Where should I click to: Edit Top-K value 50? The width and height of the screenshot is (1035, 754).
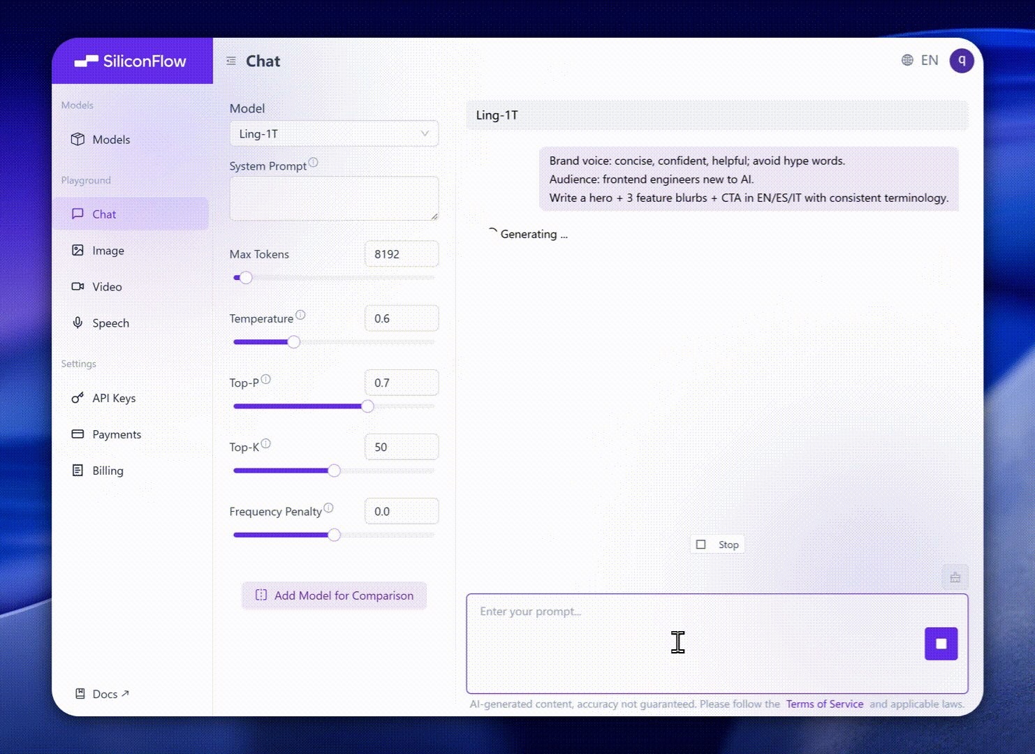pyautogui.click(x=402, y=447)
